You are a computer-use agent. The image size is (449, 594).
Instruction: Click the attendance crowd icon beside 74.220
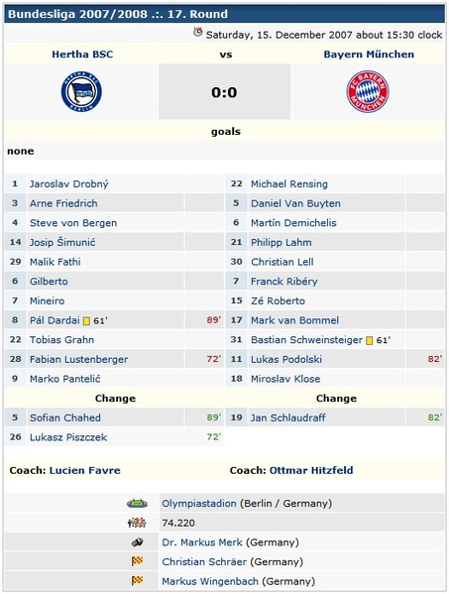pos(137,523)
